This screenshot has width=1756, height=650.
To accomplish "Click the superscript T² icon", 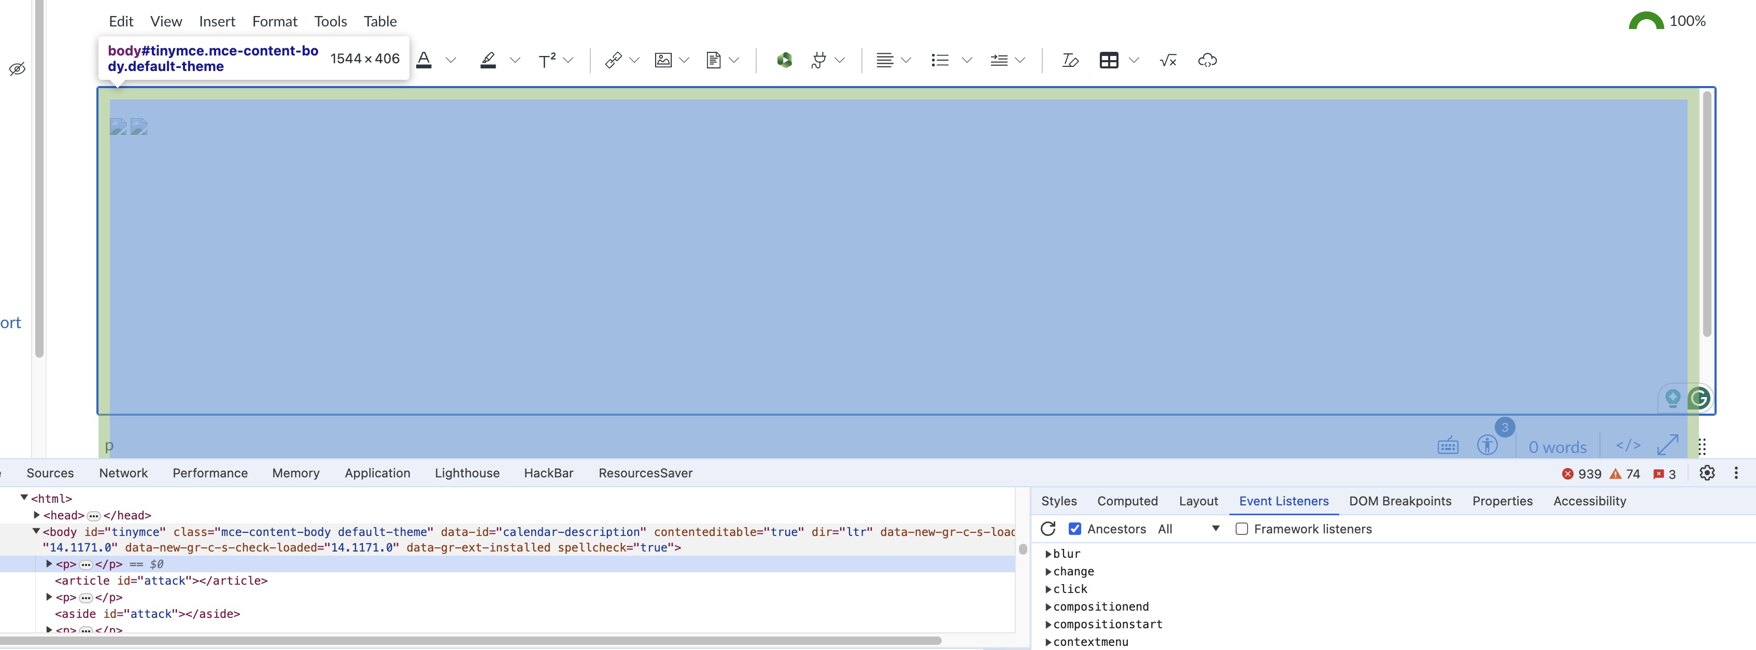I will (547, 60).
